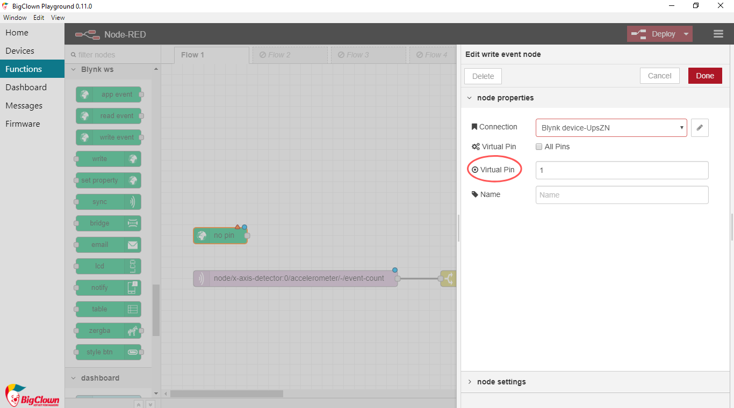
Task: Click the BigClown logo
Action: coord(32,396)
